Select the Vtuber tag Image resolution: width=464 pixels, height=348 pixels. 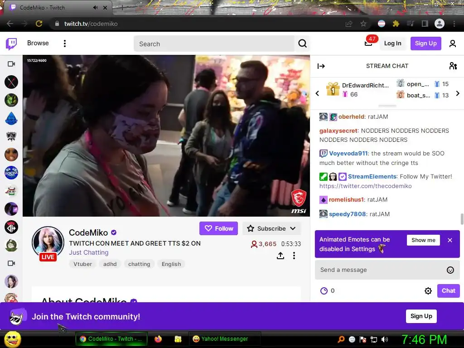click(x=82, y=264)
